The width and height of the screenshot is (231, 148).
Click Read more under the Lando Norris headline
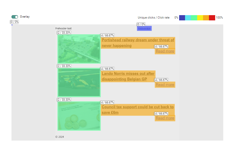point(165,85)
